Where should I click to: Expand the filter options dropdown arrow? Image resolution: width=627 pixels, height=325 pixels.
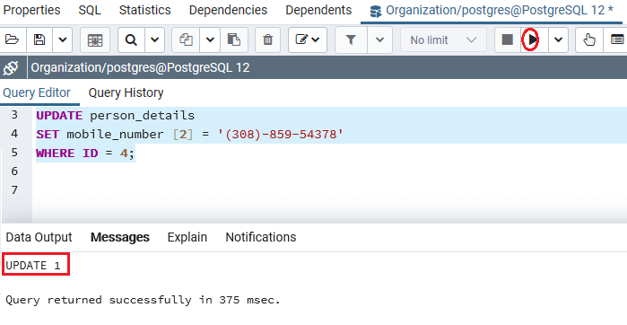[x=380, y=40]
